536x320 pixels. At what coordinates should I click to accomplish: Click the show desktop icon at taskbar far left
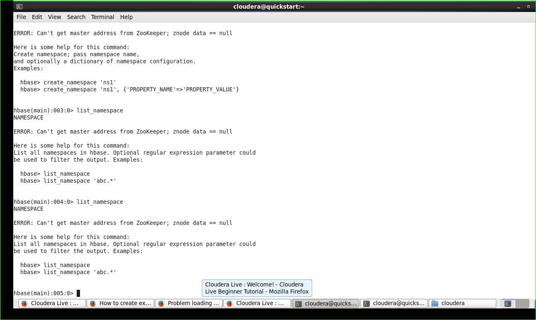click(x=15, y=303)
